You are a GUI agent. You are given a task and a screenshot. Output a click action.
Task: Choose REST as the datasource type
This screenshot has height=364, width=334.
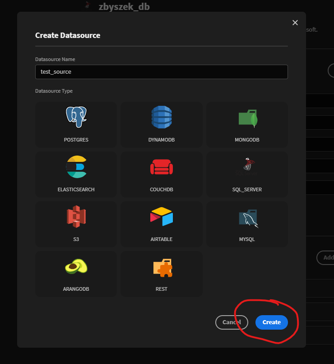pyautogui.click(x=161, y=274)
